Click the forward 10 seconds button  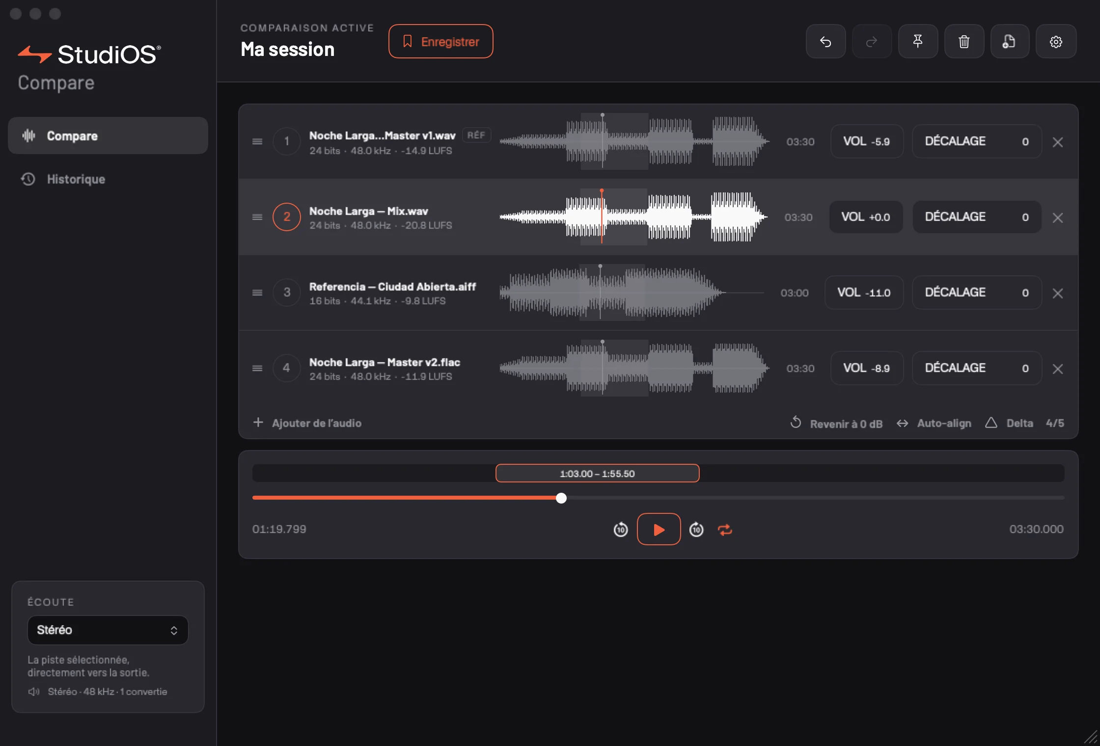pos(696,530)
